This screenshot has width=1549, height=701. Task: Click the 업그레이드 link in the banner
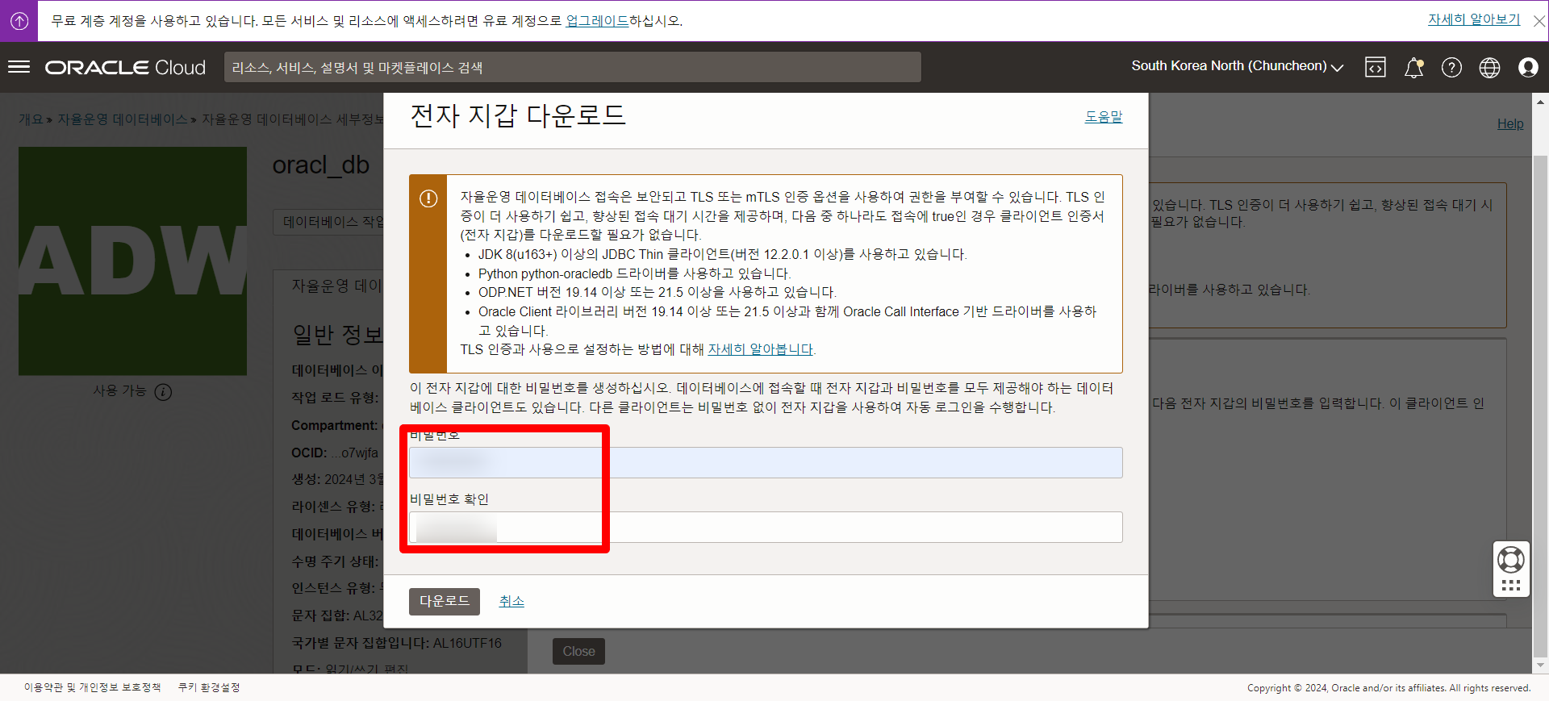597,21
